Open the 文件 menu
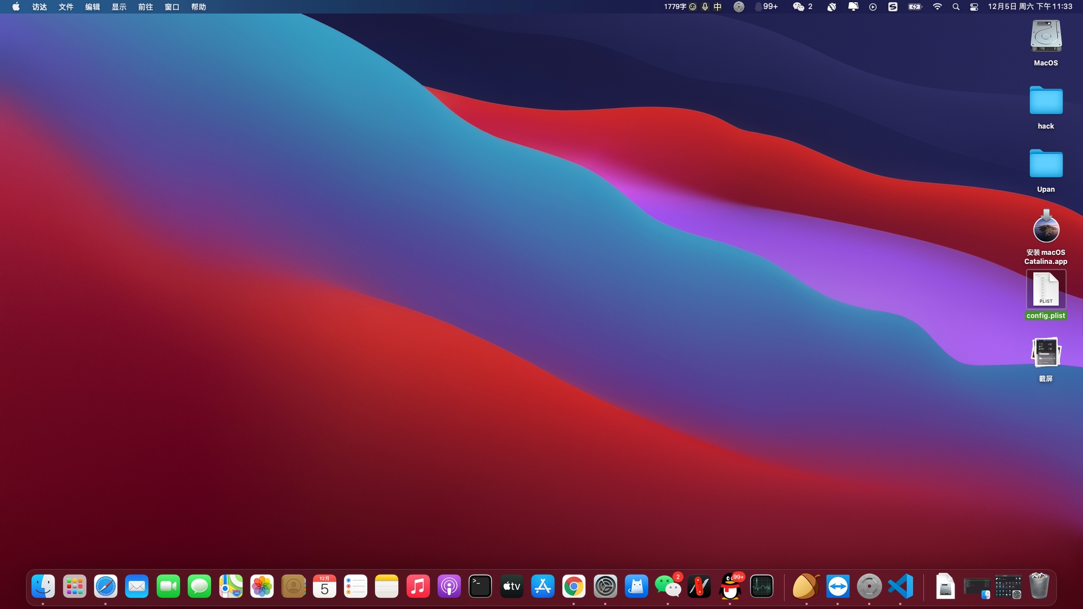The image size is (1083, 609). click(x=66, y=7)
